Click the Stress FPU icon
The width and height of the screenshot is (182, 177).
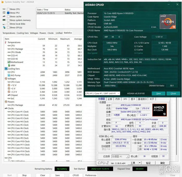[x=4, y=12]
